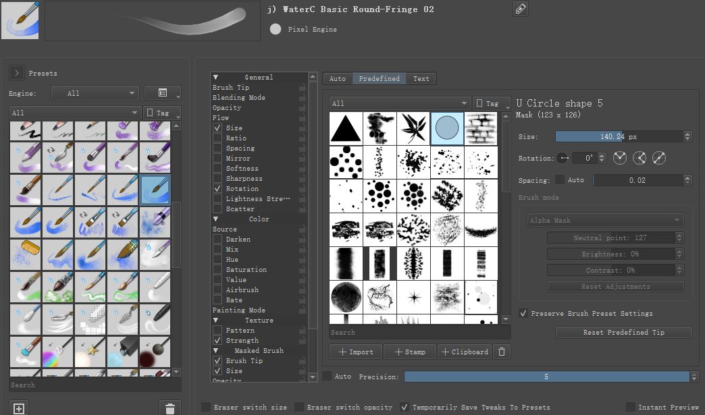705x415 pixels.
Task: Adjust the Precision slider
Action: coord(546,377)
